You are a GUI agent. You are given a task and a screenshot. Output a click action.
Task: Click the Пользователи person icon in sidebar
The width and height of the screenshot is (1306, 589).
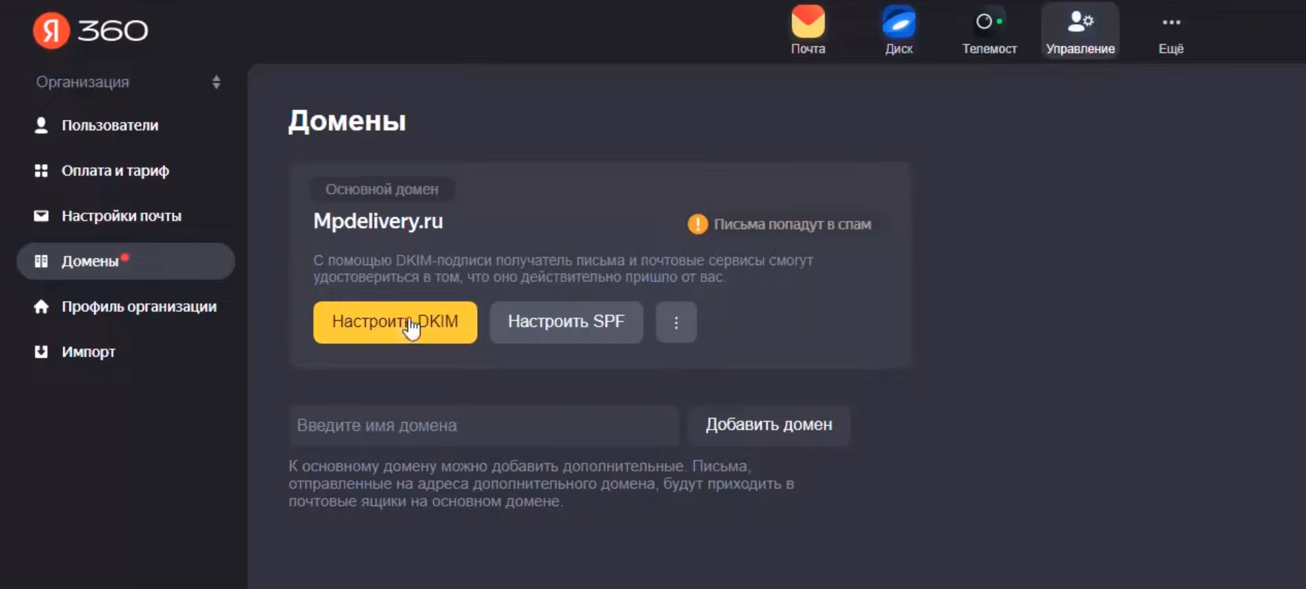41,125
